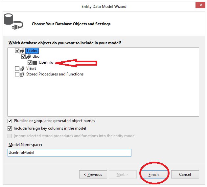The height and width of the screenshot is (187, 207).
Task: Close the wizard with the red X
Action: click(200, 5)
